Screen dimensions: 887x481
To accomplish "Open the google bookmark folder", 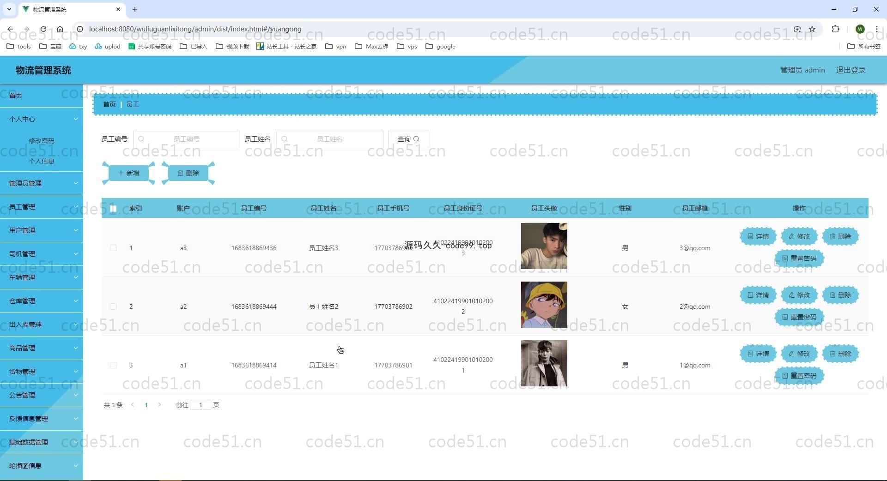I will tap(440, 46).
